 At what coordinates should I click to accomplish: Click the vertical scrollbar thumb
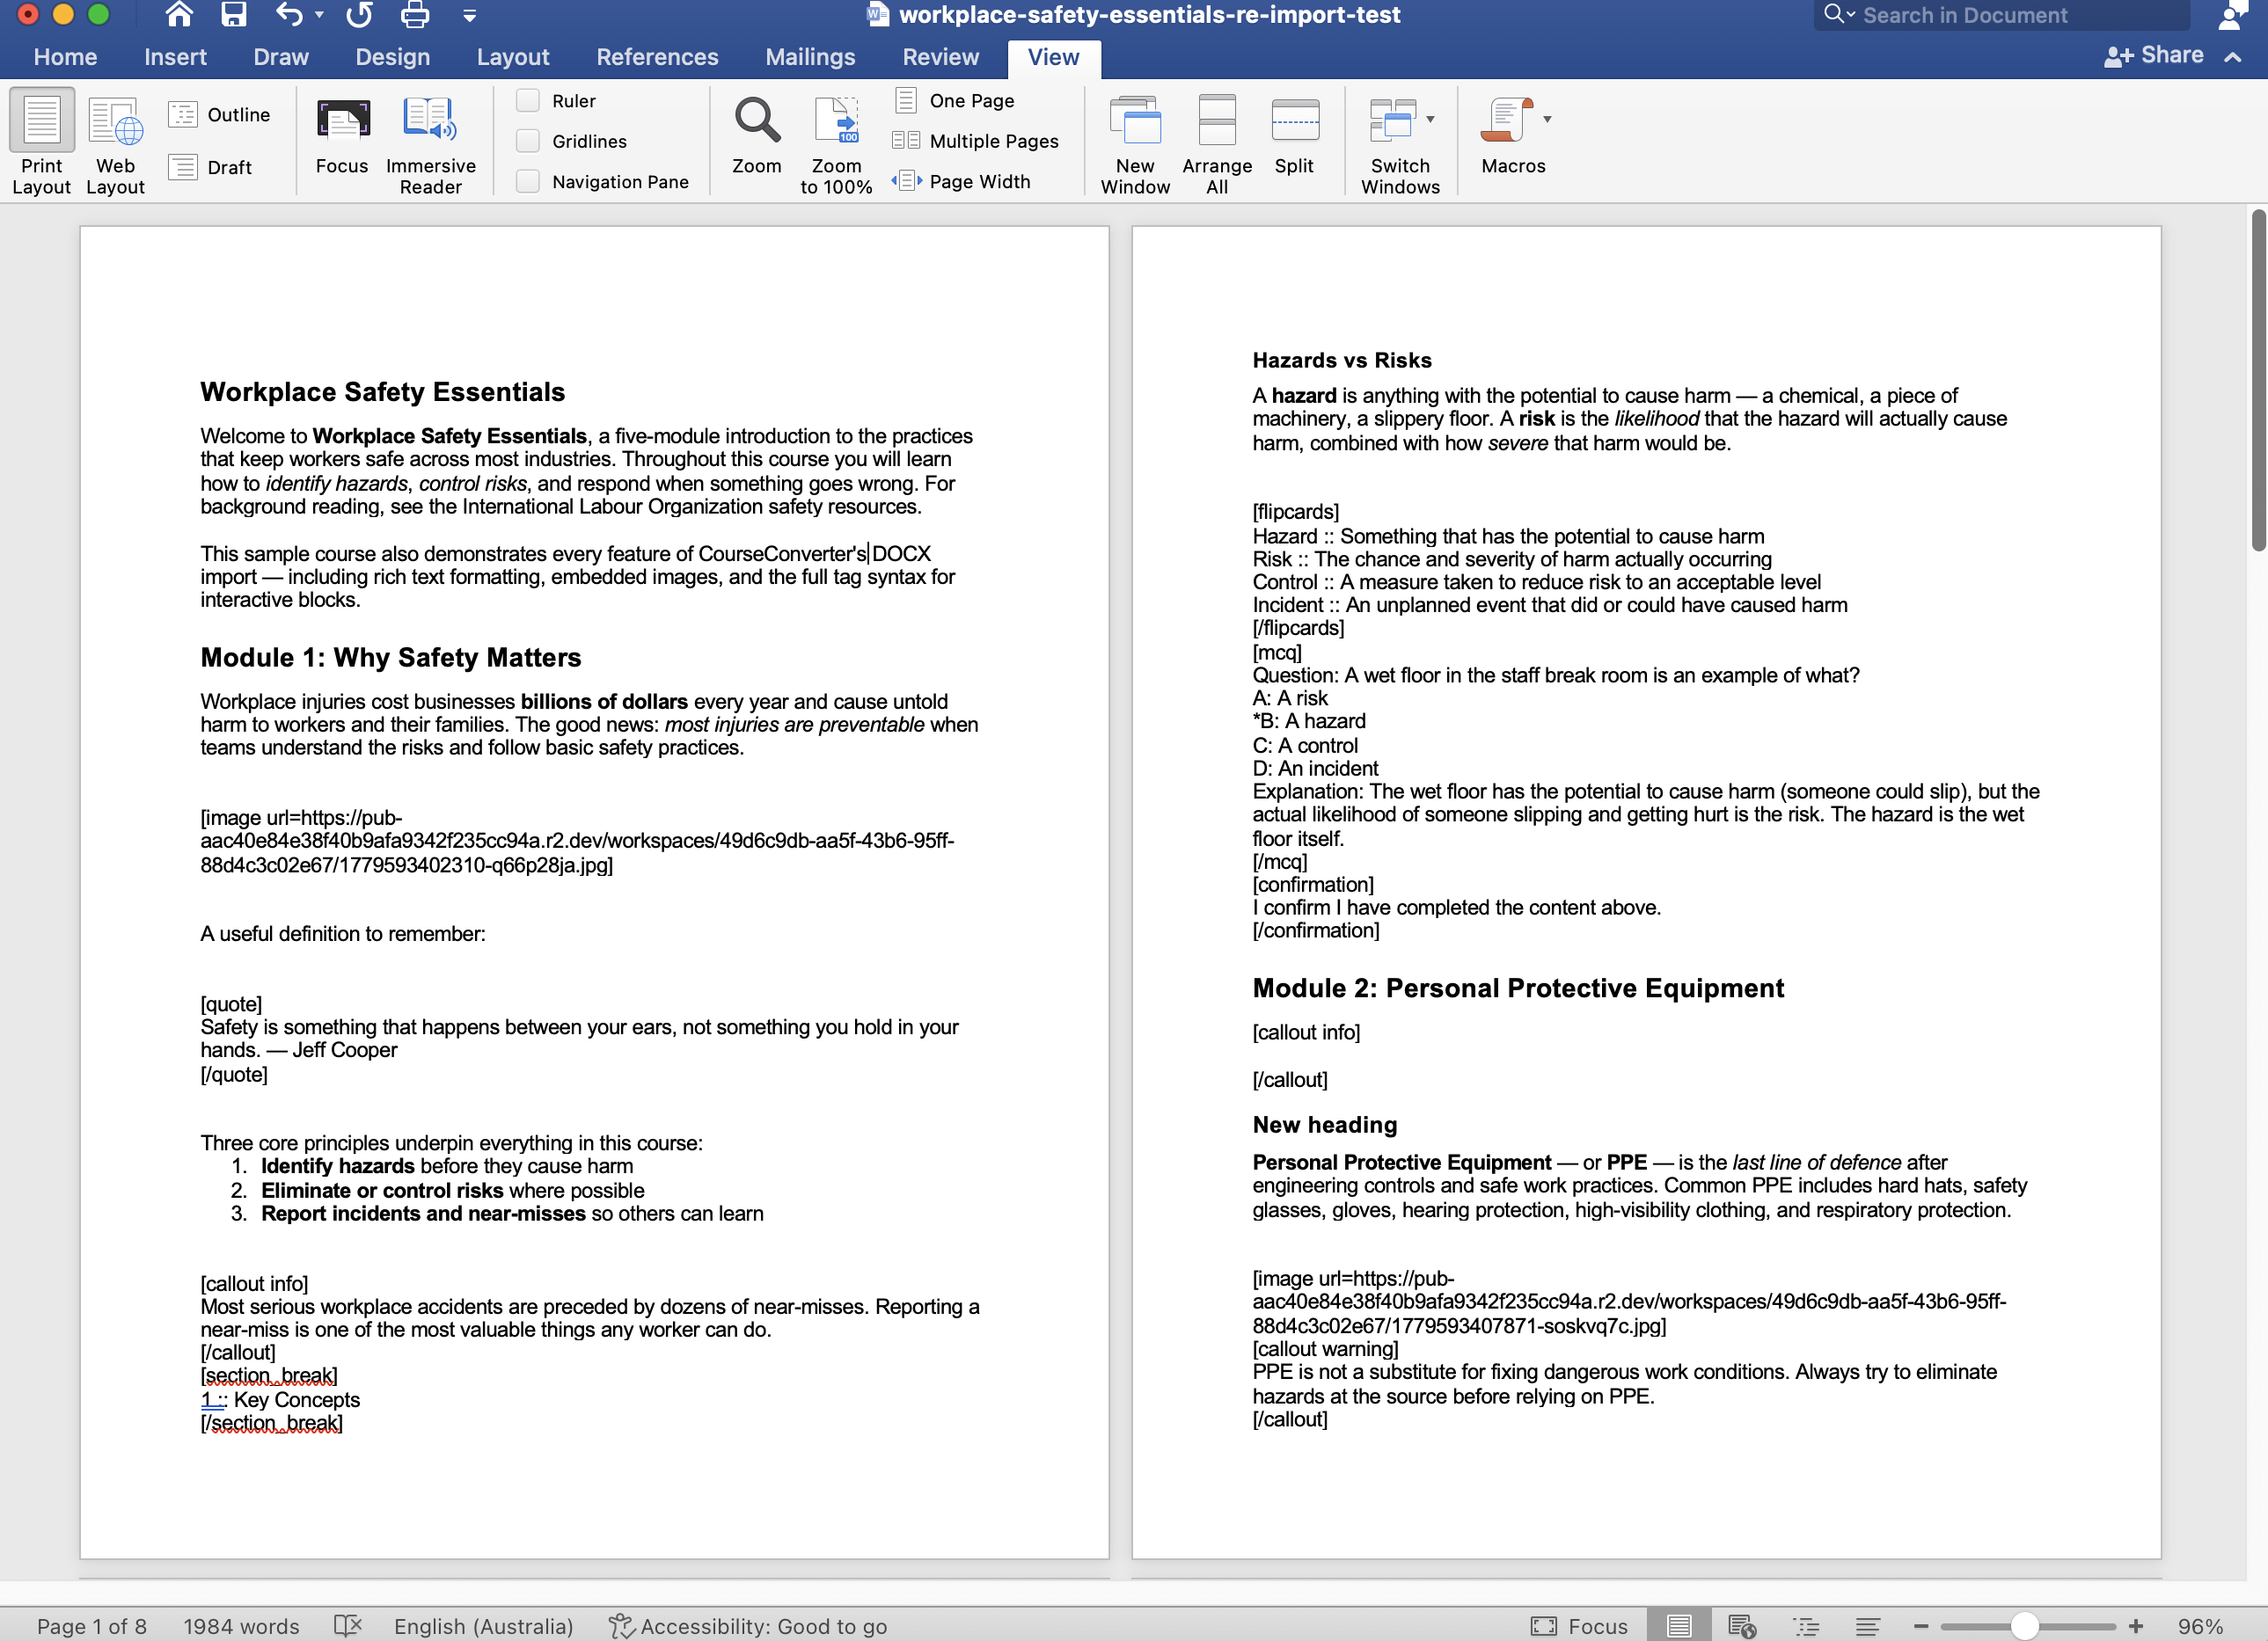point(2259,380)
